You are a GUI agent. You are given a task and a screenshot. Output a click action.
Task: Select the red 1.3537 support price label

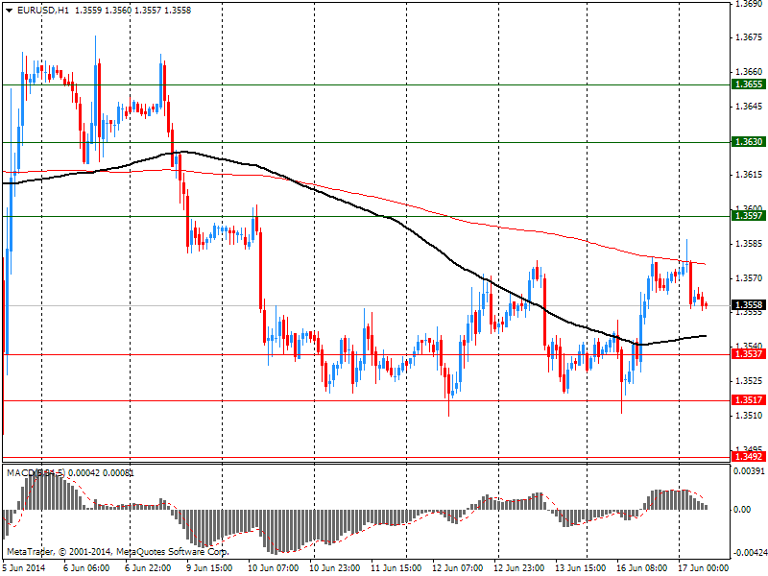(749, 353)
